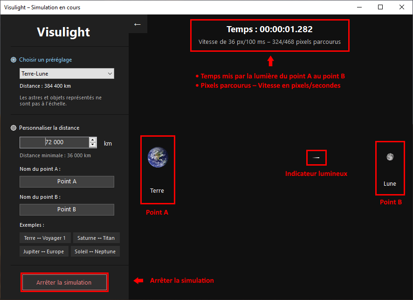
Task: Click the light indicator between Terre and Lune
Action: (316, 158)
